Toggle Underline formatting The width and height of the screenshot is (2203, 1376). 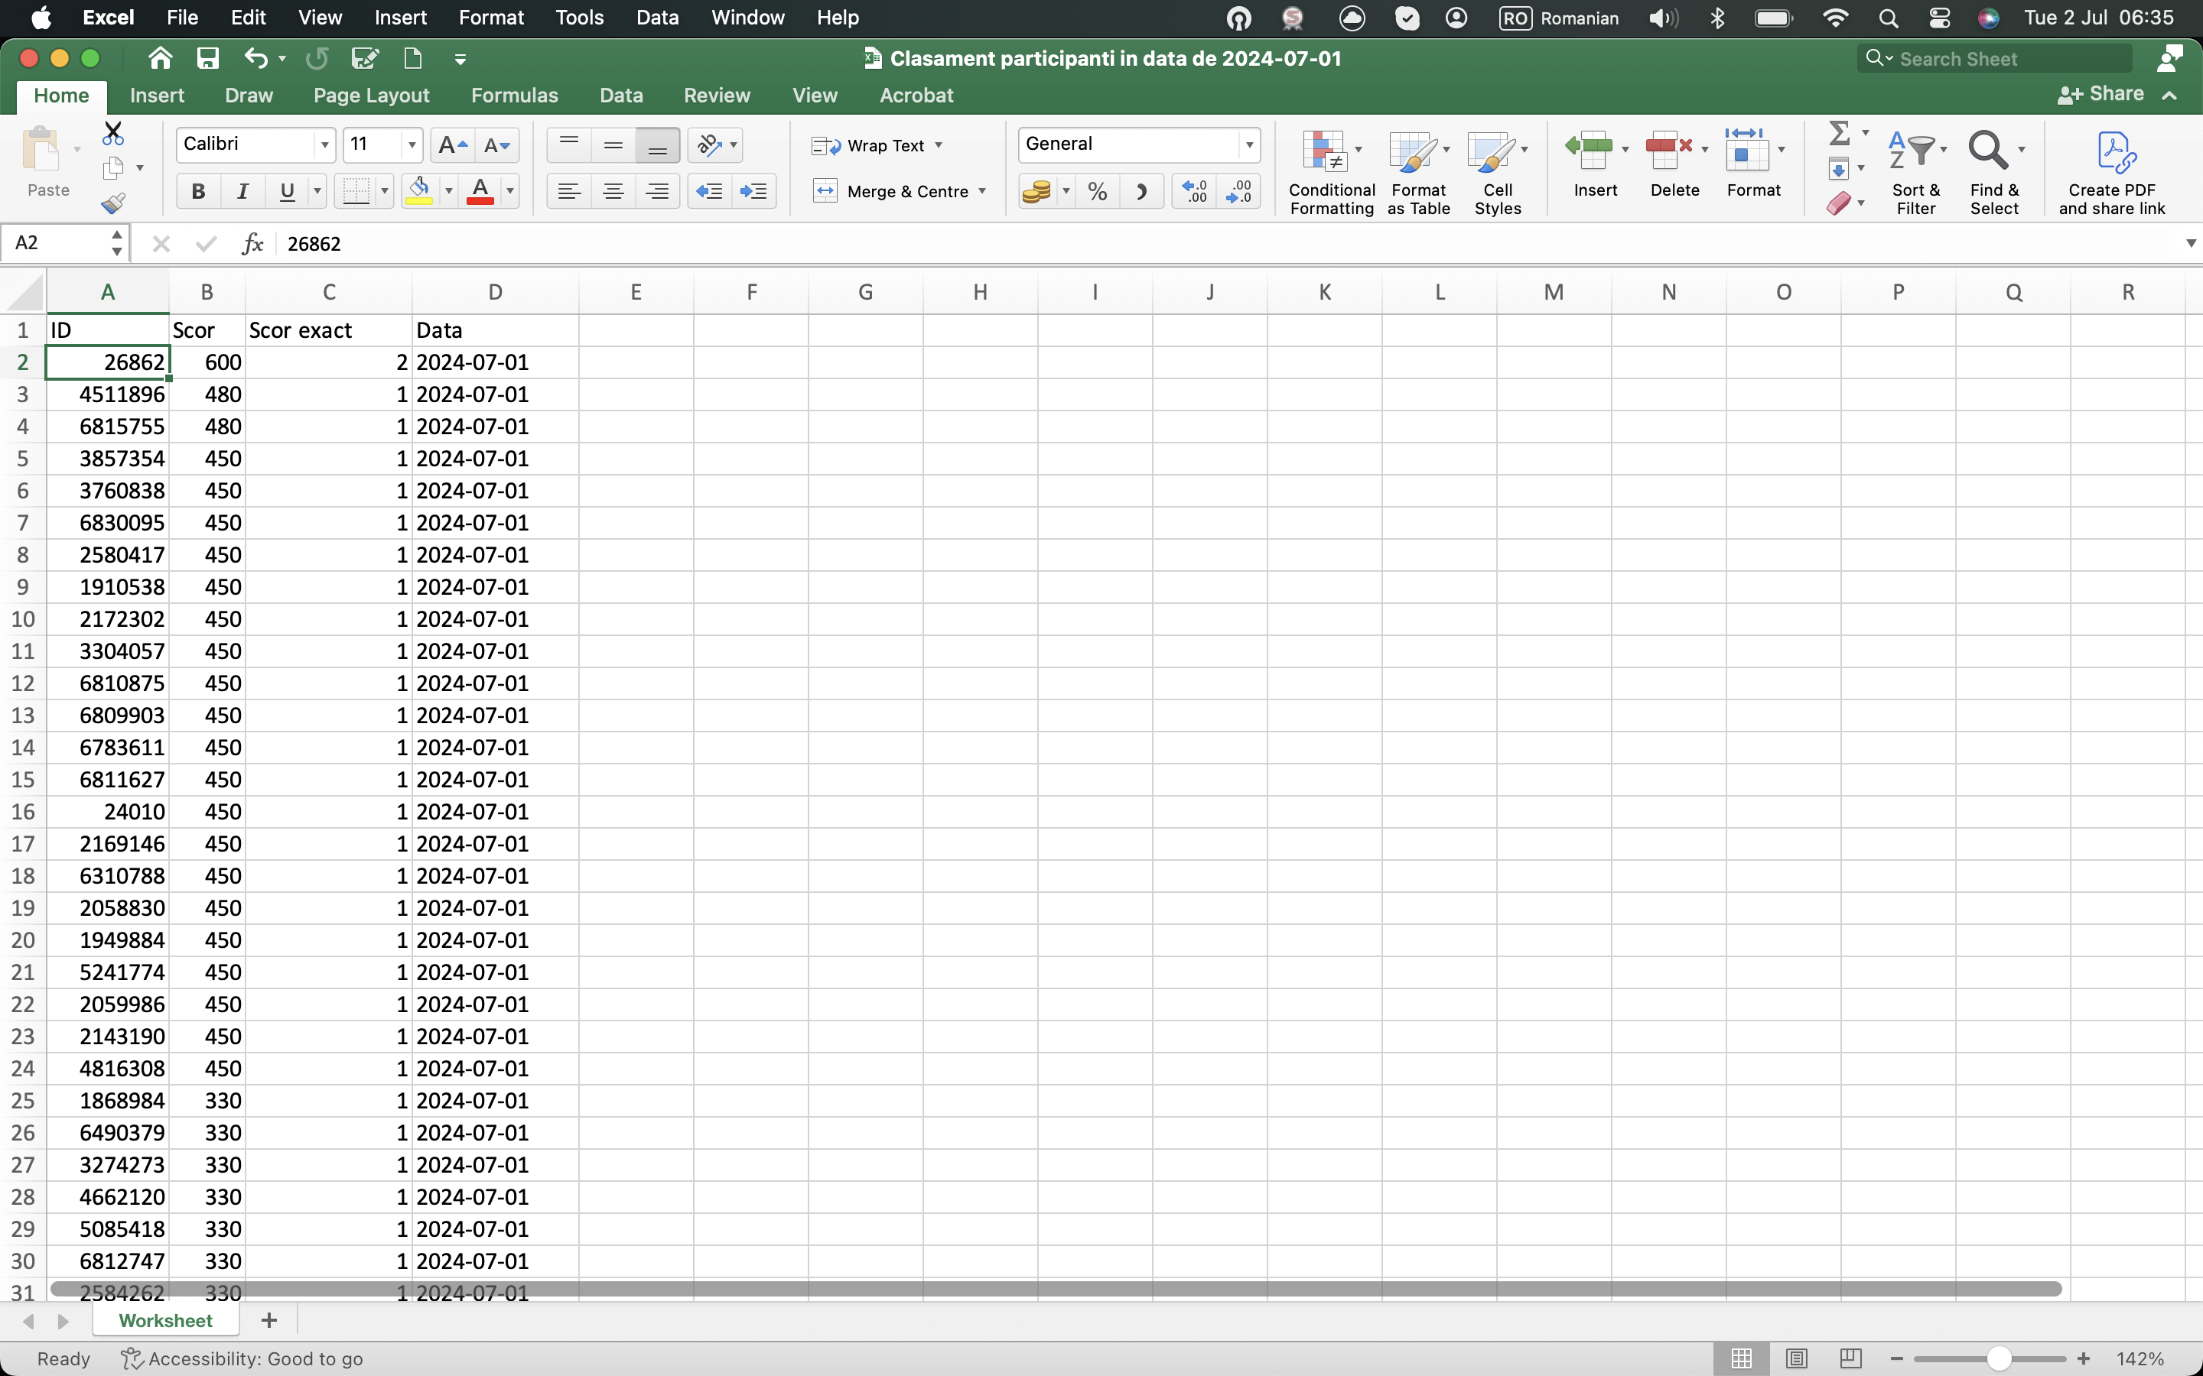[287, 191]
